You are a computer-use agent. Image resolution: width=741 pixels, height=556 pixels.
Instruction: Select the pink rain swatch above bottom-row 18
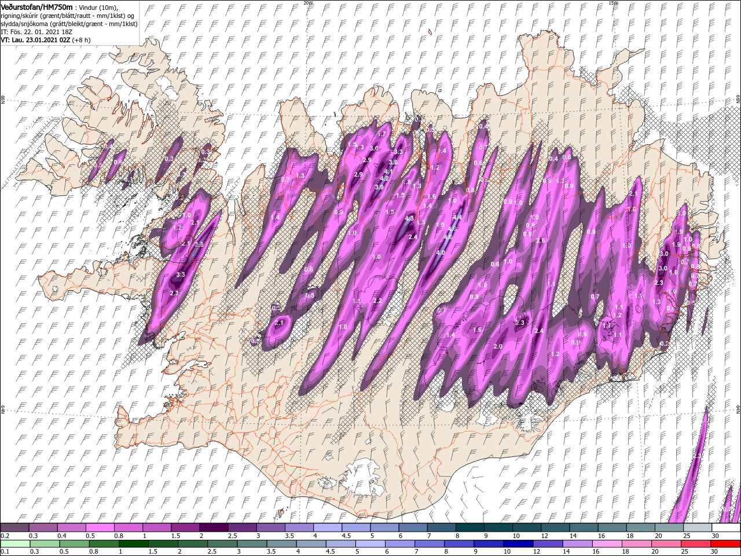tap(636, 543)
